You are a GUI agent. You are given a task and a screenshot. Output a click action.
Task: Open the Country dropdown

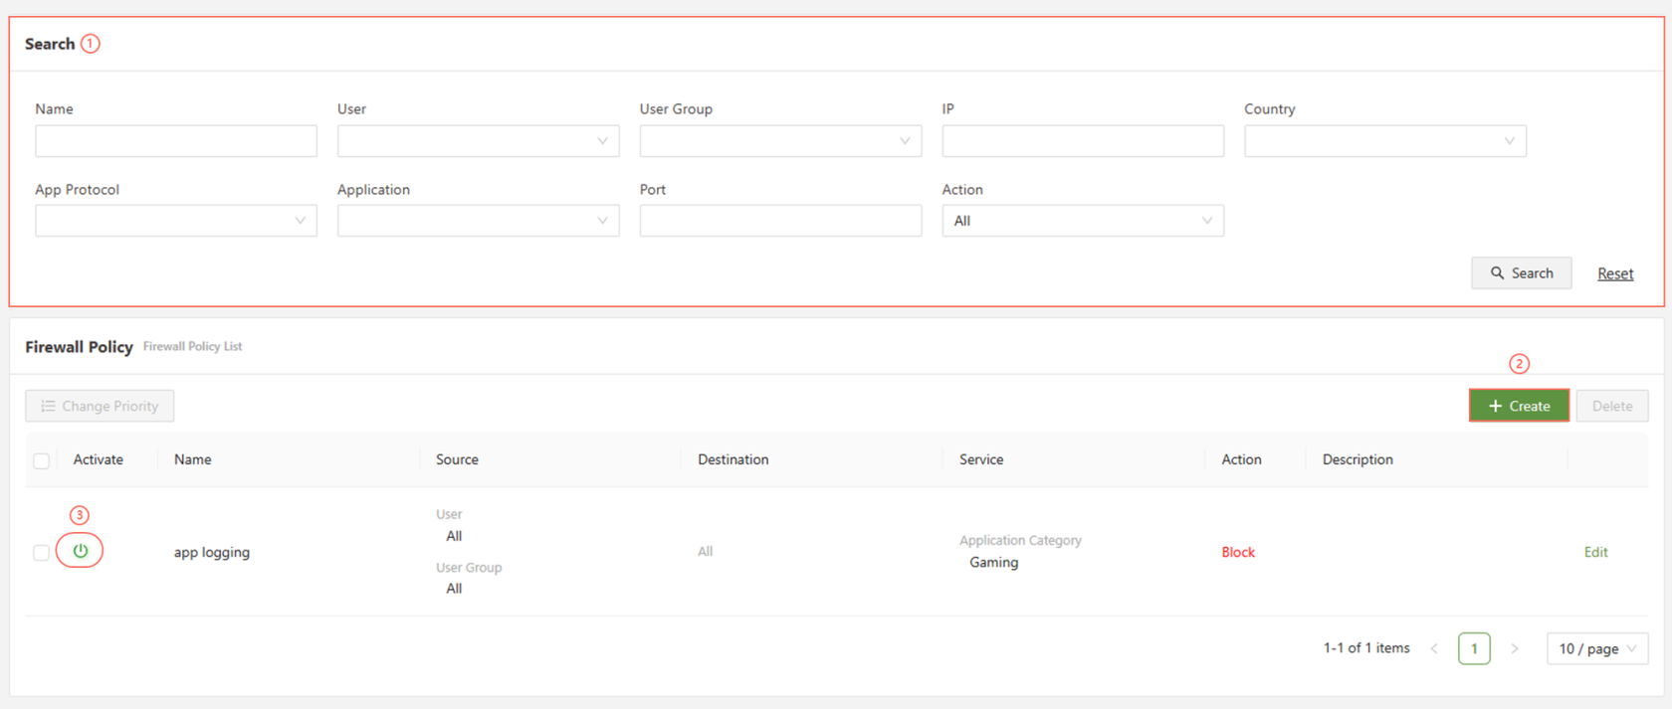point(1384,141)
